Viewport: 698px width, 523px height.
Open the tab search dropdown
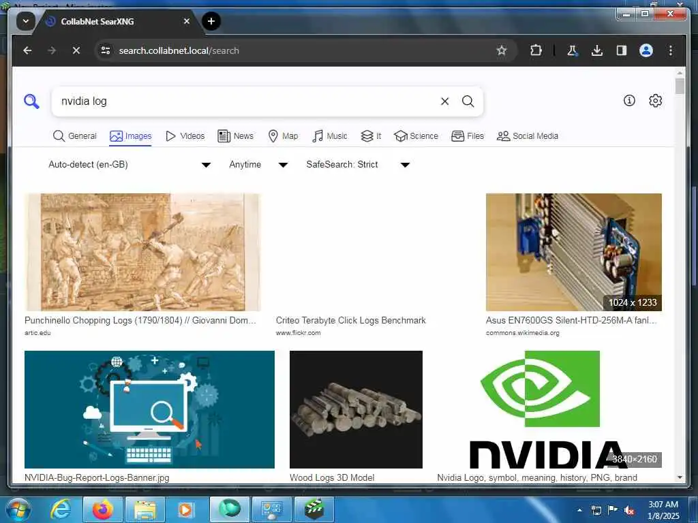pos(26,21)
